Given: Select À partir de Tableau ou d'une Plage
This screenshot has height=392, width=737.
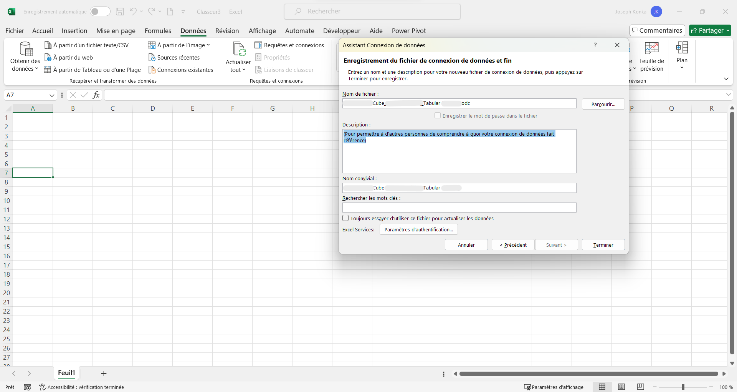Looking at the screenshot, I should (93, 70).
